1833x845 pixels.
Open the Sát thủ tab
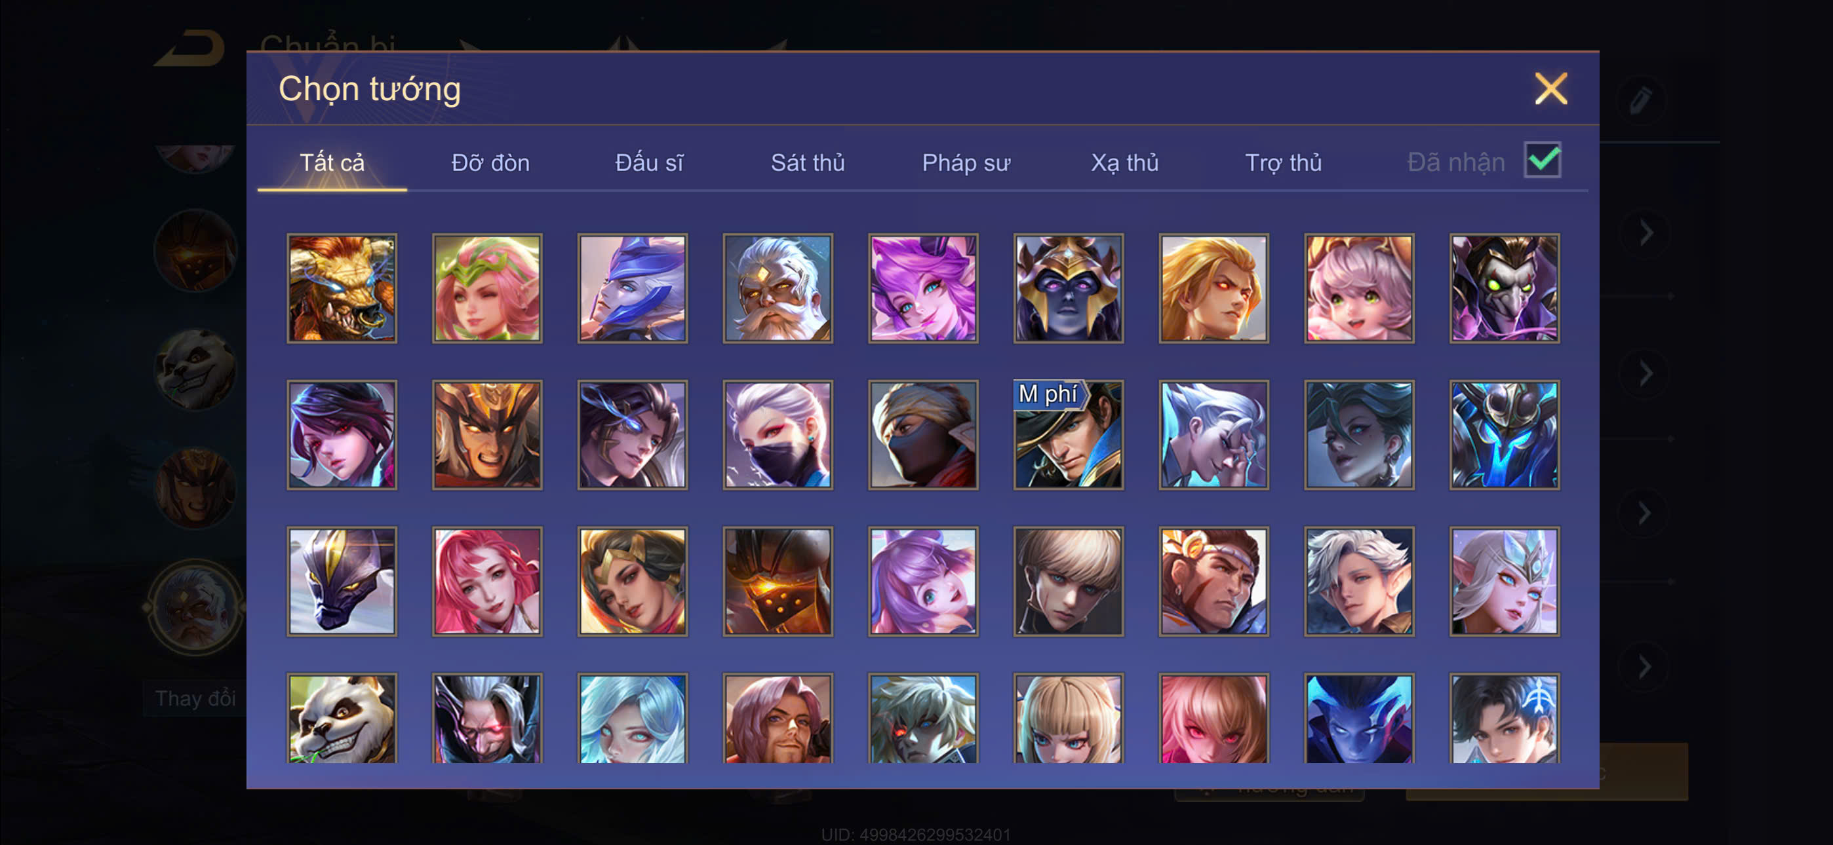pyautogui.click(x=808, y=163)
